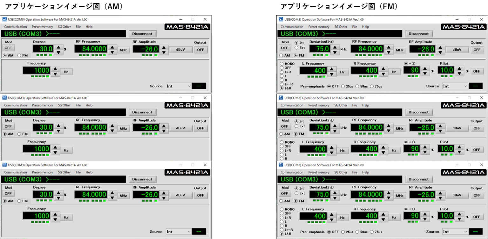Open the Preset memory menu
488x239 pixels.
click(x=42, y=27)
